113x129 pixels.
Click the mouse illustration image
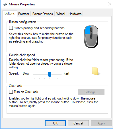tap(91, 37)
